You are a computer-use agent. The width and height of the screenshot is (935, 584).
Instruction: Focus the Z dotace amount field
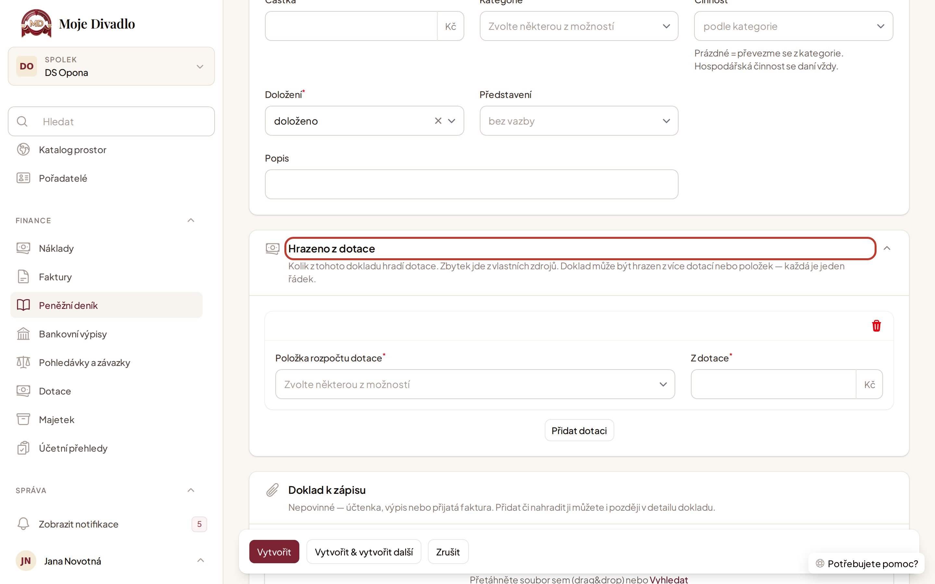coord(774,384)
